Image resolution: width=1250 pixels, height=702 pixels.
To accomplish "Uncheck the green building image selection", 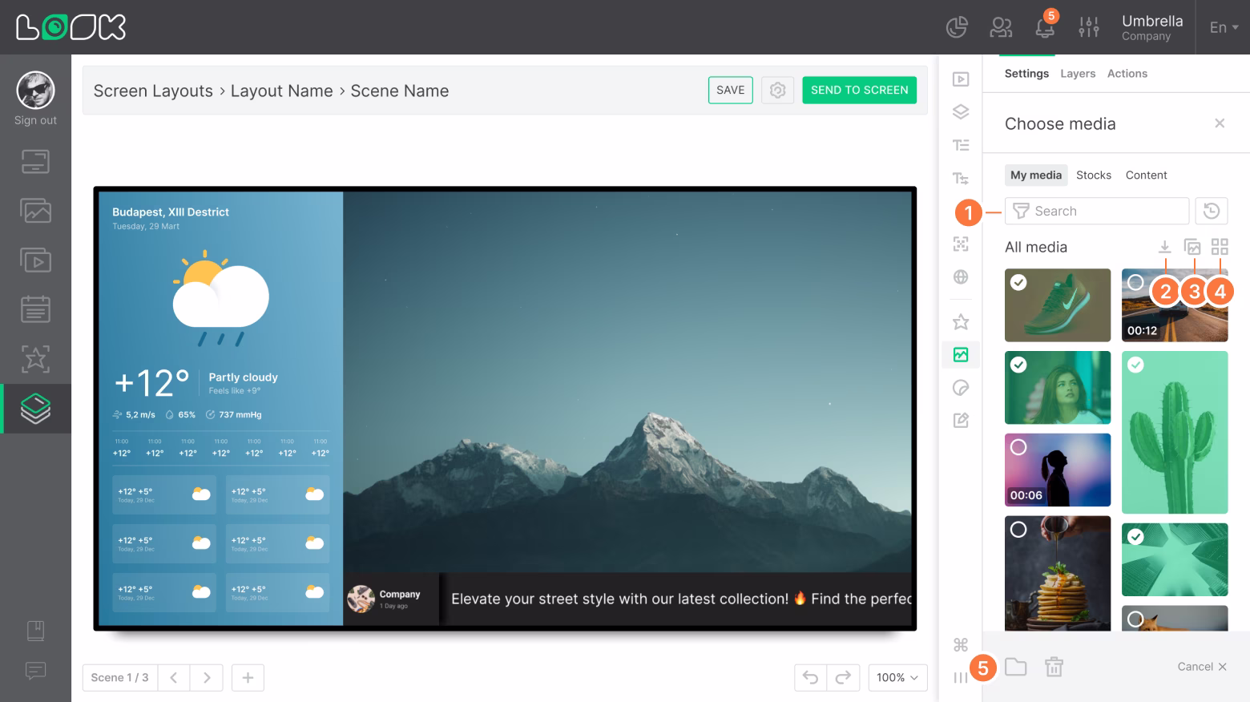I will 1135,537.
